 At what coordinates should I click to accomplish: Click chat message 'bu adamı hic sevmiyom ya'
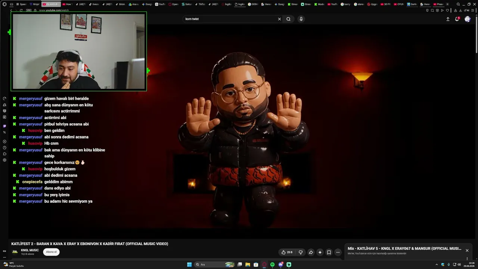[x=68, y=201]
